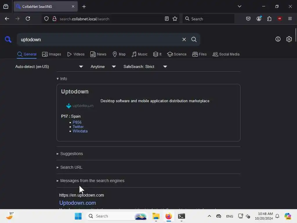This screenshot has height=223, width=297.
Task: List all tabs with the chevron
Action: [x=239, y=6]
